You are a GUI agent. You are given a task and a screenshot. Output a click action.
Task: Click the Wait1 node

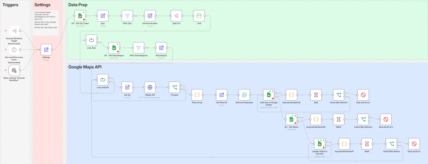pos(367,144)
